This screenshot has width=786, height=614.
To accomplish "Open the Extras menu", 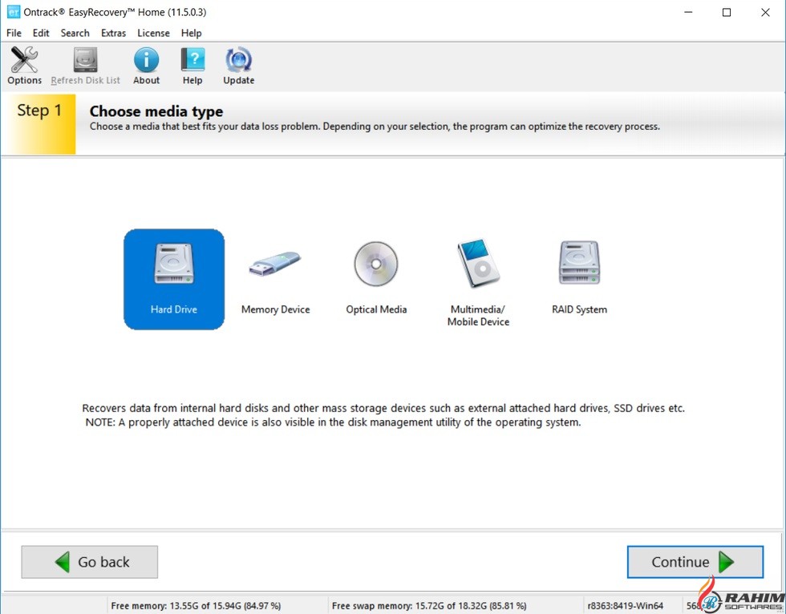I will [x=113, y=33].
